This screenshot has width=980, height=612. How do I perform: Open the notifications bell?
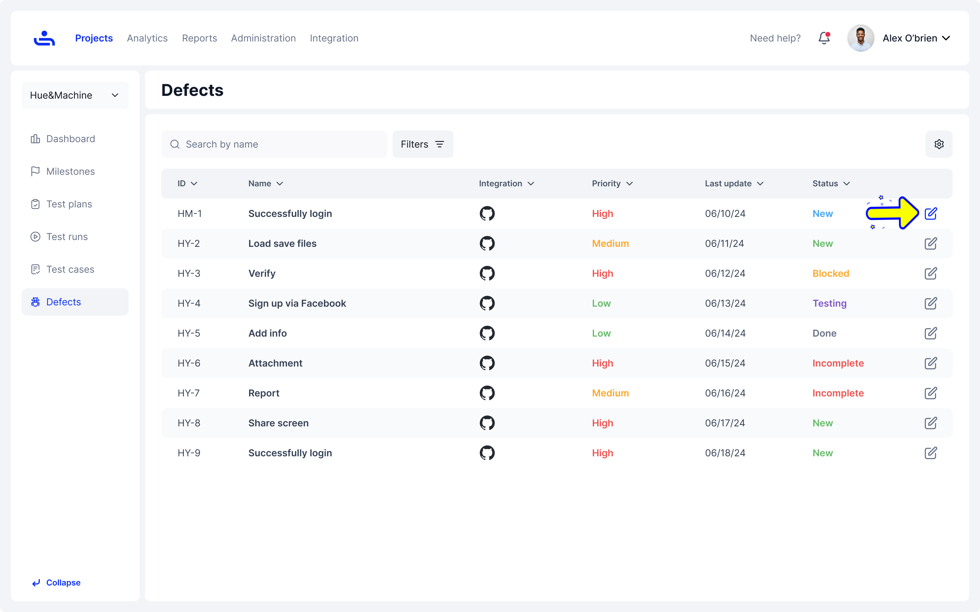pyautogui.click(x=824, y=38)
